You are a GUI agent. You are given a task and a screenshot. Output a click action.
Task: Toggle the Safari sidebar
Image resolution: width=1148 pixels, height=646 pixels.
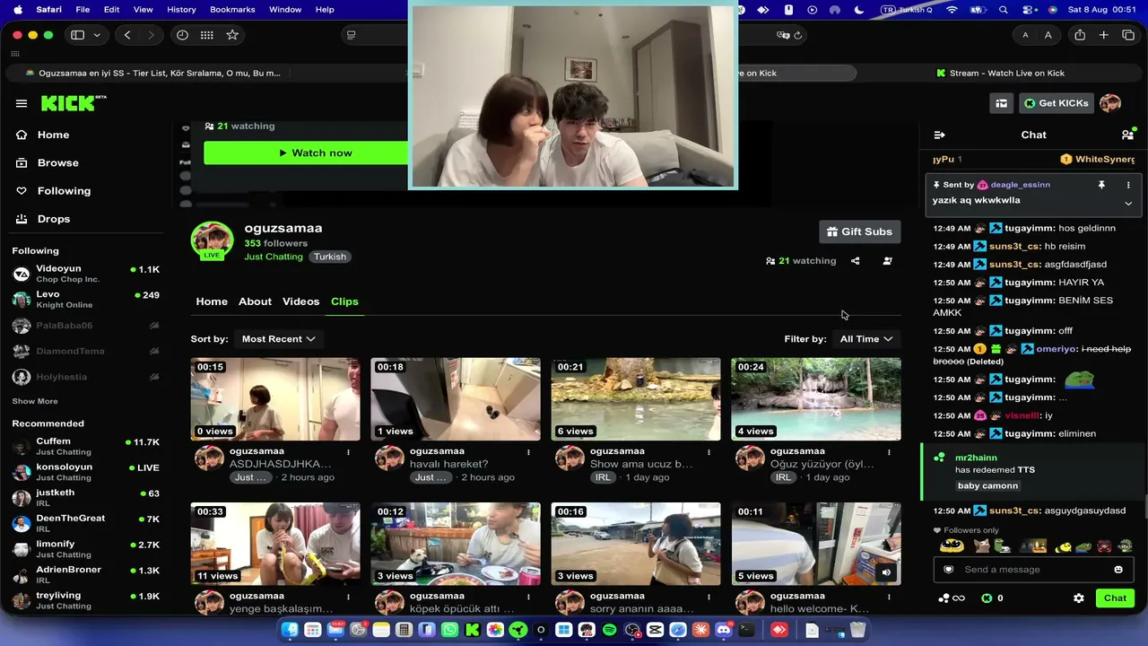click(77, 35)
